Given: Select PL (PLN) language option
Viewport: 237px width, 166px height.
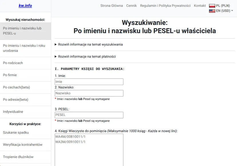Looking at the screenshot, I should coord(223,6).
